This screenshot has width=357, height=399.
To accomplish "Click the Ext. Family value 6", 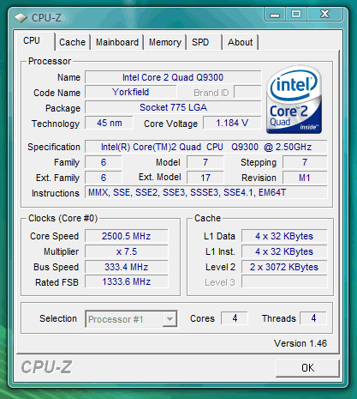I will point(104,178).
